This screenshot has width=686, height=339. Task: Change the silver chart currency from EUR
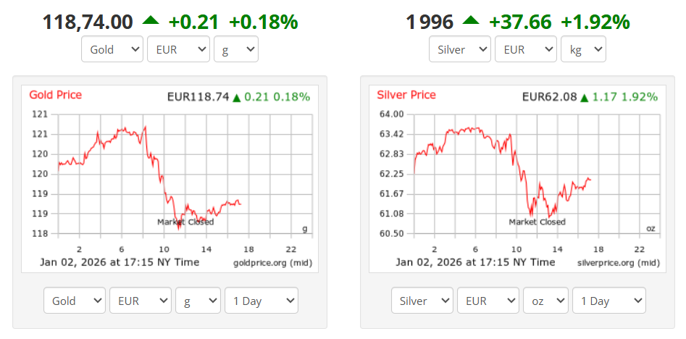coord(488,301)
